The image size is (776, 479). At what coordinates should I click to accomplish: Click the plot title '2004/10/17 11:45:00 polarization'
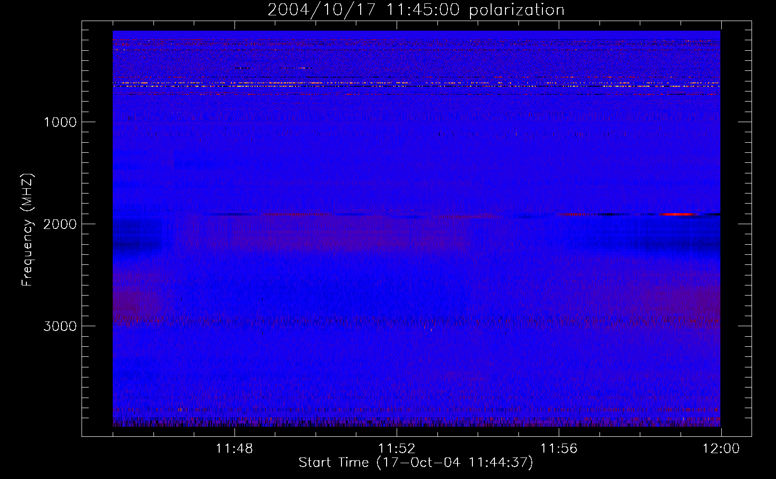click(416, 11)
